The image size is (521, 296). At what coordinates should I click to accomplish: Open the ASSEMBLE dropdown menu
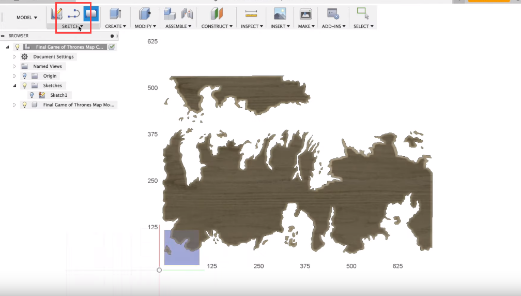pos(178,26)
